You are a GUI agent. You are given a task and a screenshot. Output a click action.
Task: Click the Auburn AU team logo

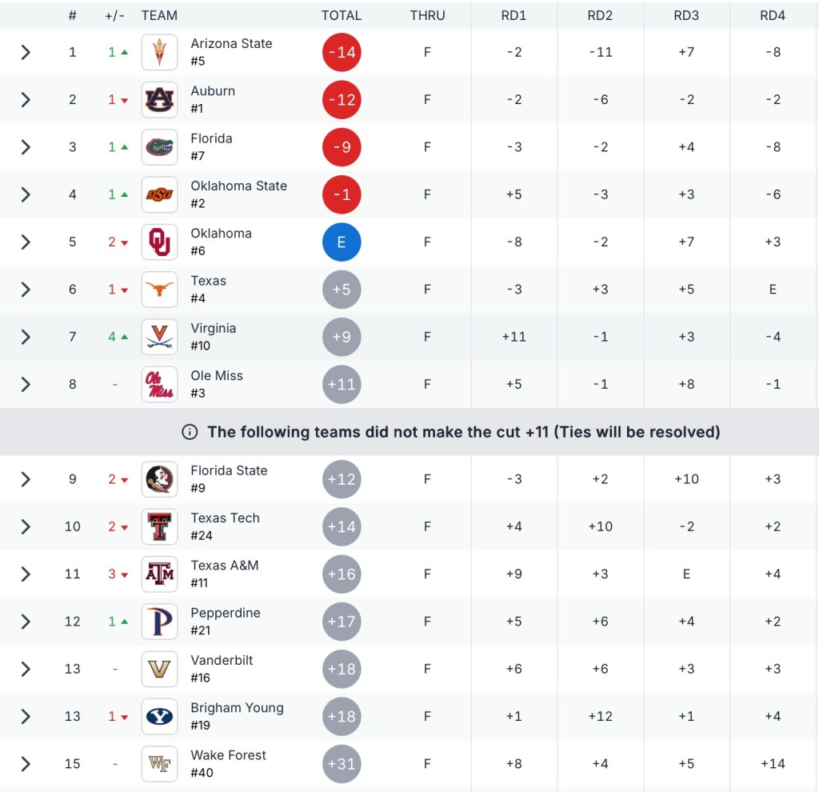(159, 100)
